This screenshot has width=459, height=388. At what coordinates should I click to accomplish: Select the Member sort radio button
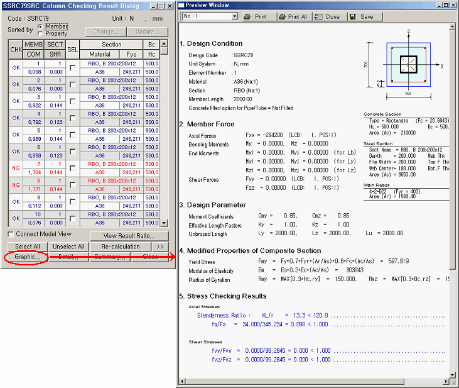(x=41, y=27)
